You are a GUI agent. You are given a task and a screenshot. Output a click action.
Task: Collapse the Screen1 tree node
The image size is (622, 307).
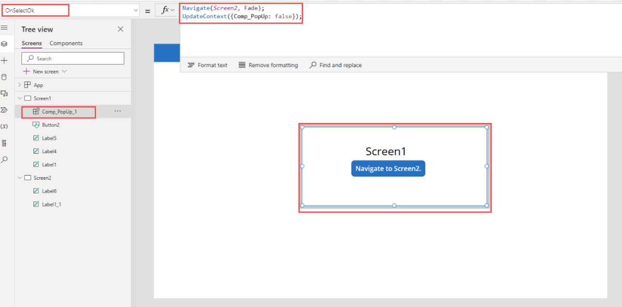19,98
